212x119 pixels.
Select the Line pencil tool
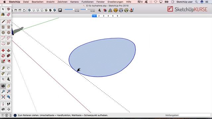pos(3,22)
